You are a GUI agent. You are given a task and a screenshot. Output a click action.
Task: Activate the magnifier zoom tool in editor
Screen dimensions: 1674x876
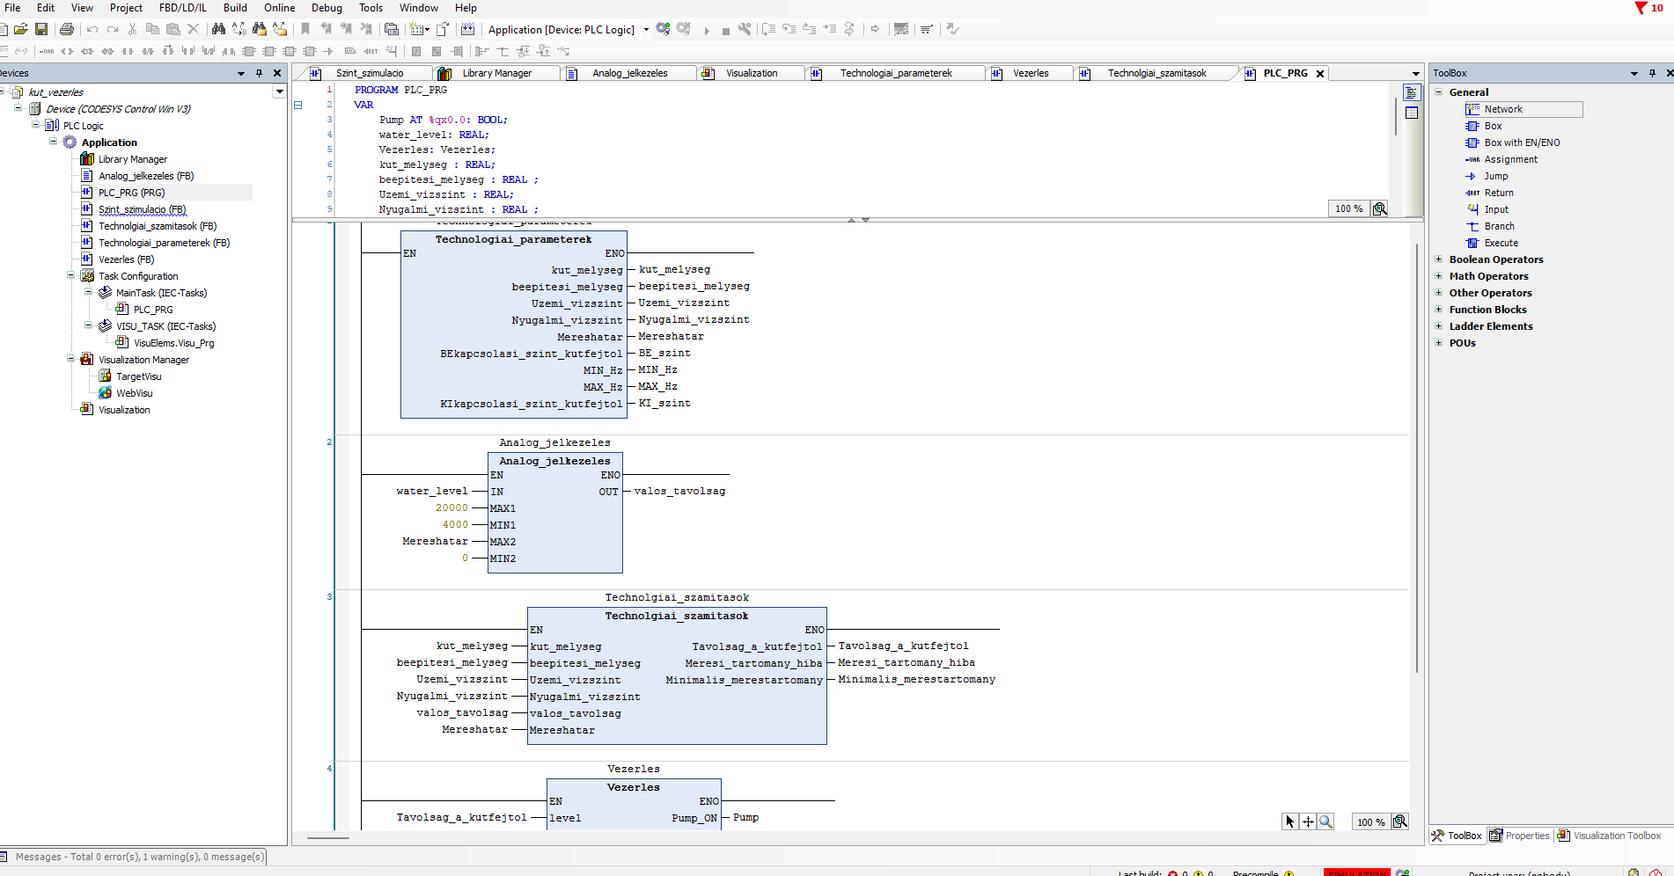[x=1325, y=821]
